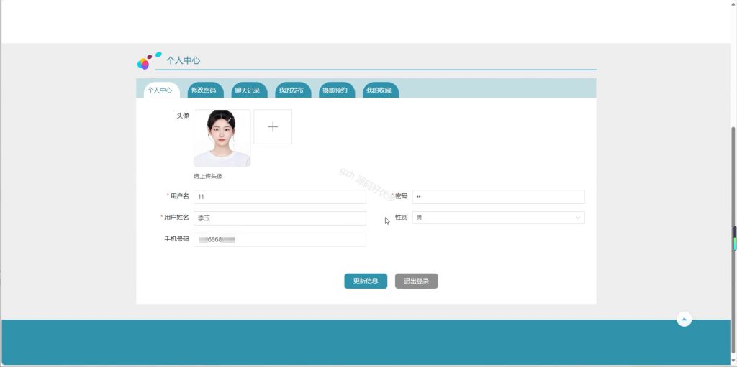Open the 修改密码 tab
Viewport: 737px width, 367px height.
click(204, 90)
